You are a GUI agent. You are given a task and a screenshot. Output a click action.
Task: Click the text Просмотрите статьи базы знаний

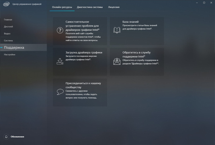pos(140,27)
